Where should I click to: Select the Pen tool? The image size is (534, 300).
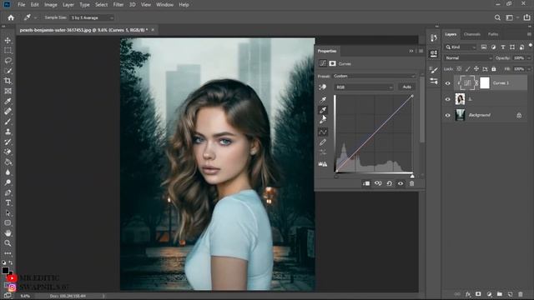(x=8, y=192)
